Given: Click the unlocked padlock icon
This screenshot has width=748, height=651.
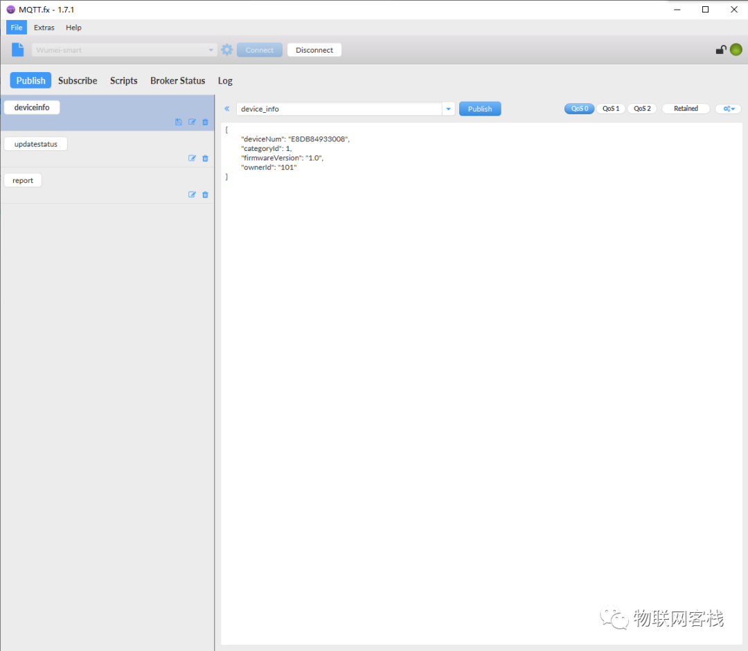Looking at the screenshot, I should click(721, 50).
